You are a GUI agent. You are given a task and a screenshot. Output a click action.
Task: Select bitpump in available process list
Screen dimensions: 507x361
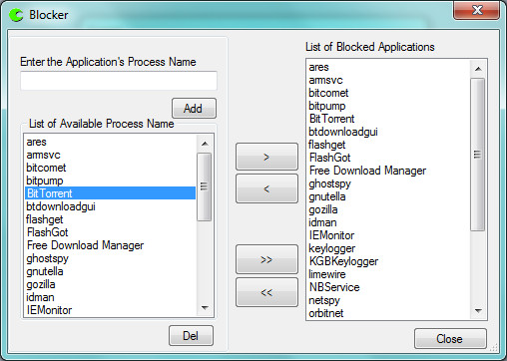pos(110,180)
